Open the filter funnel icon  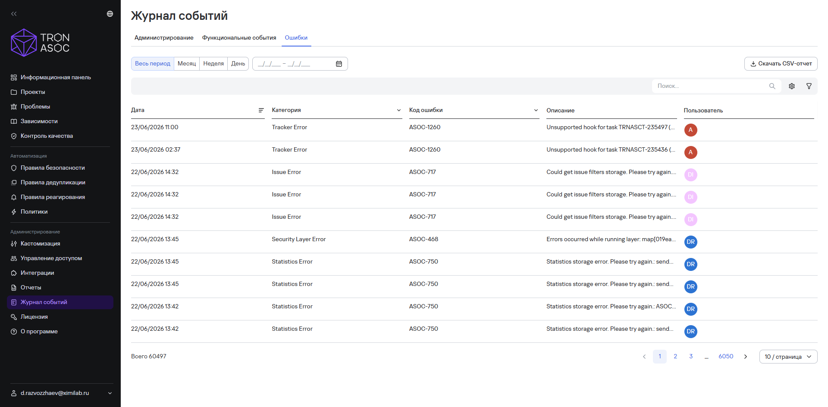click(x=809, y=86)
